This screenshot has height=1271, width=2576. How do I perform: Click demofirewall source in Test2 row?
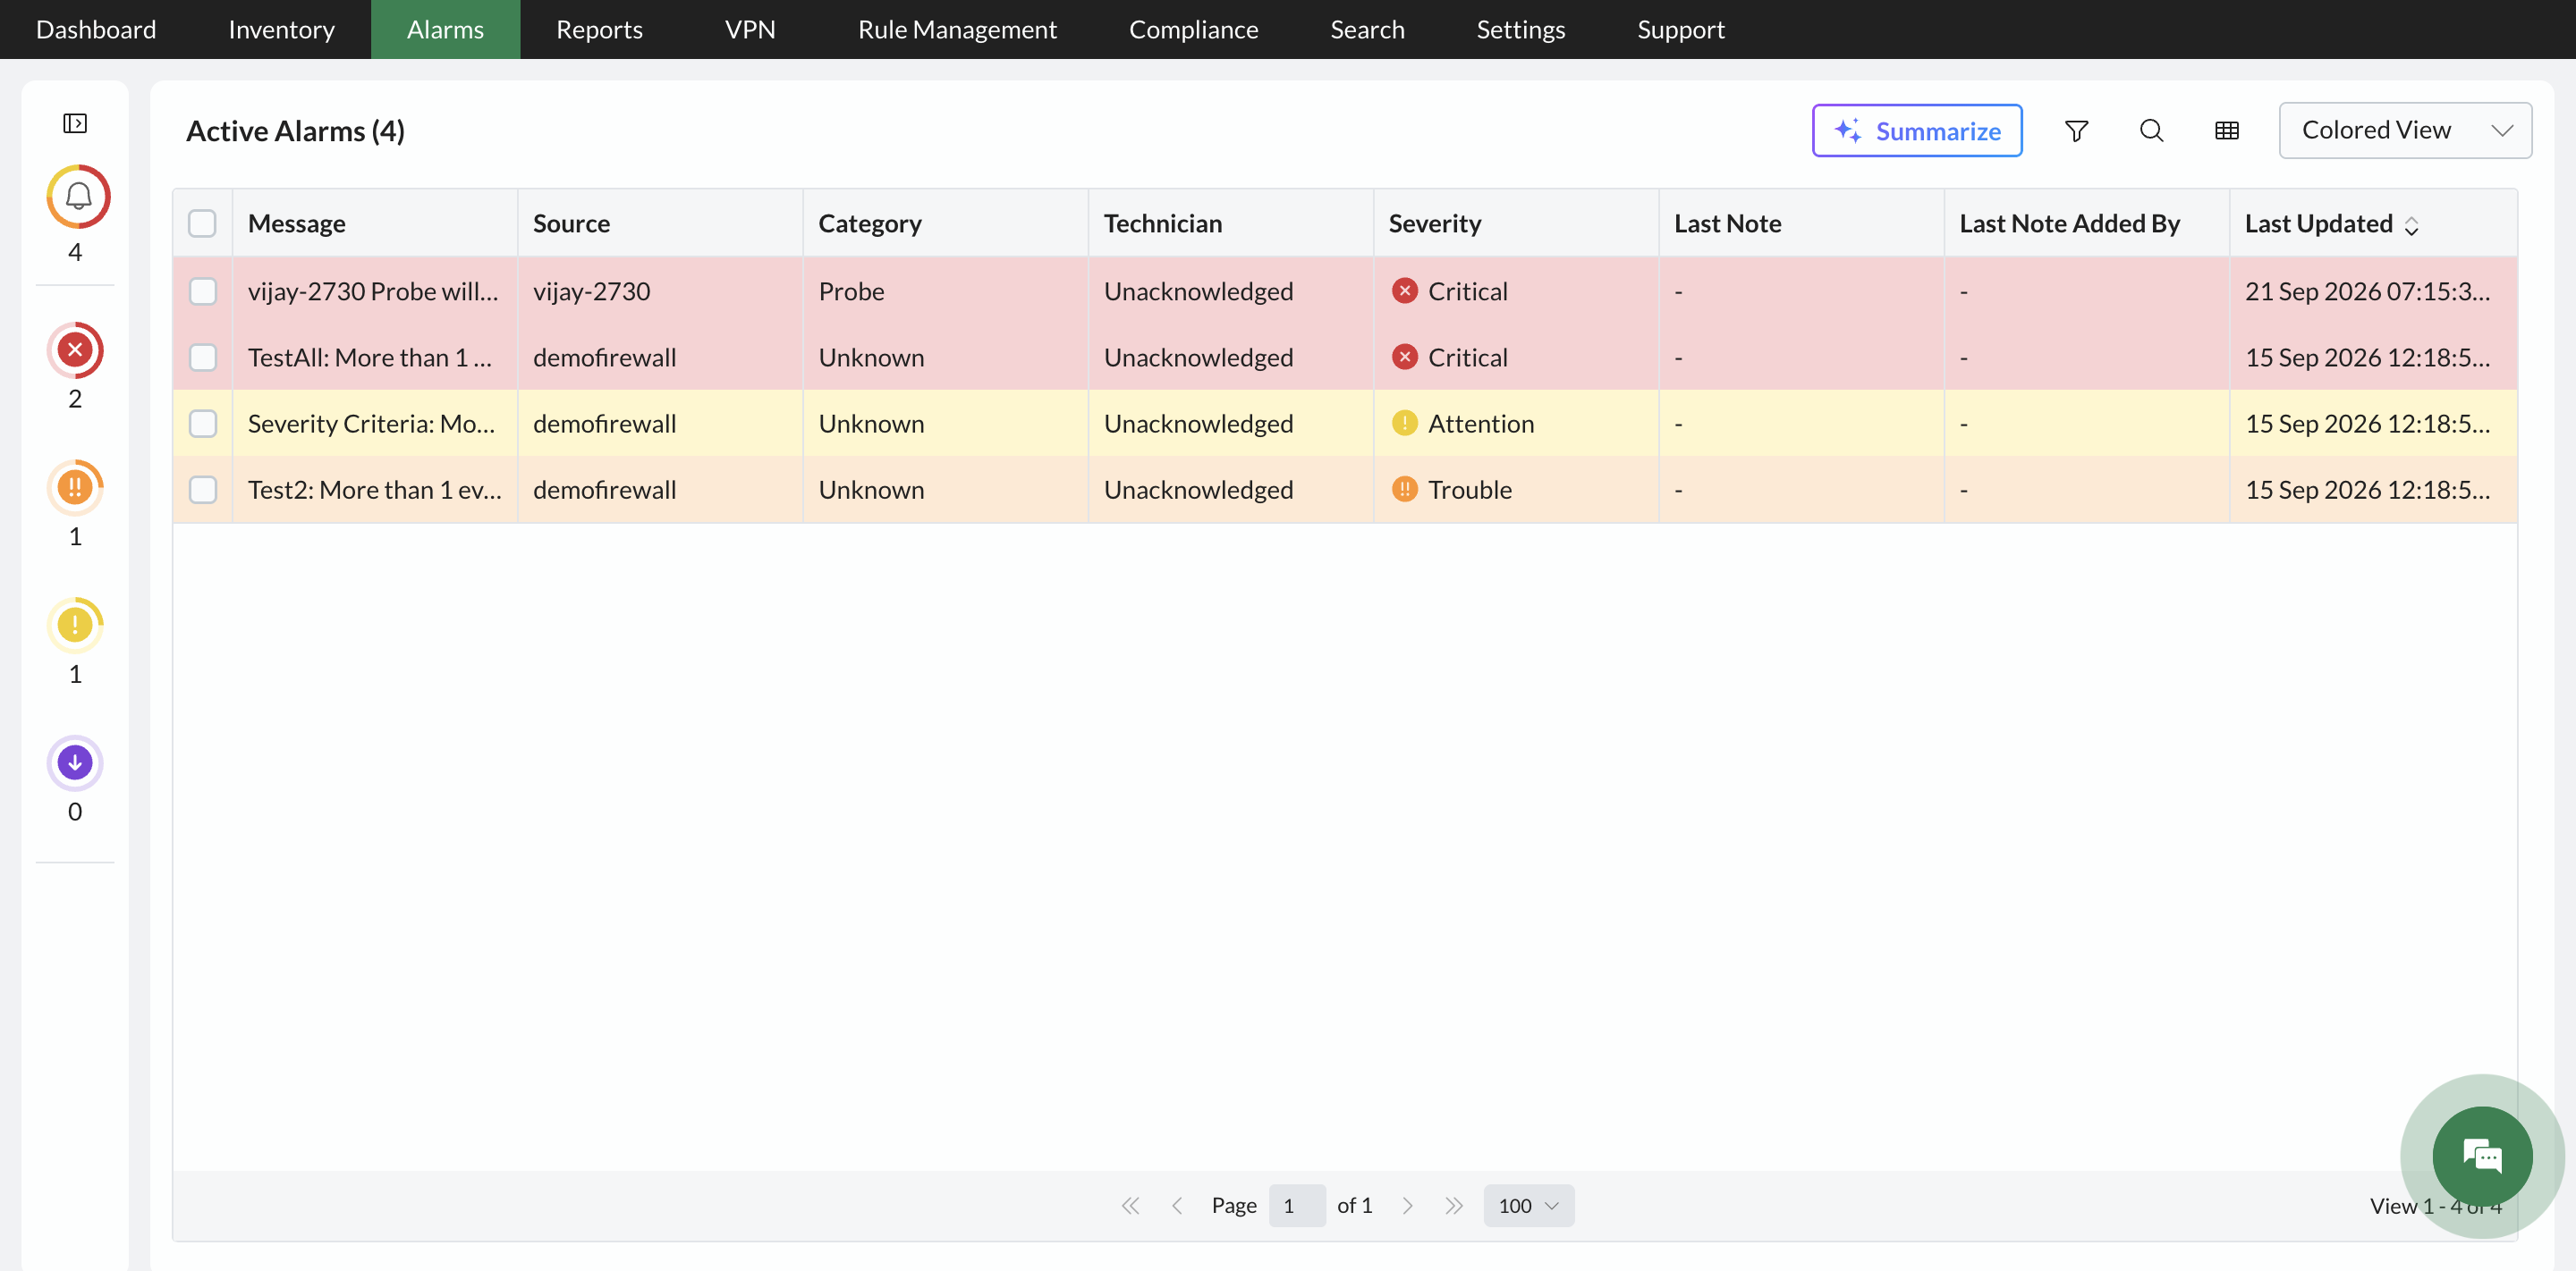(x=604, y=489)
